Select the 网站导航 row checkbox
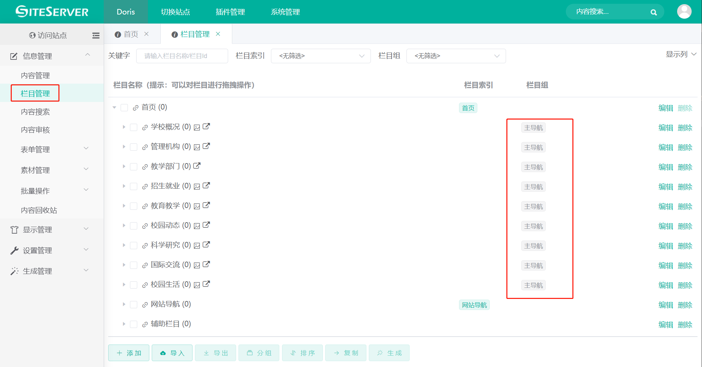The height and width of the screenshot is (367, 702). (x=133, y=305)
